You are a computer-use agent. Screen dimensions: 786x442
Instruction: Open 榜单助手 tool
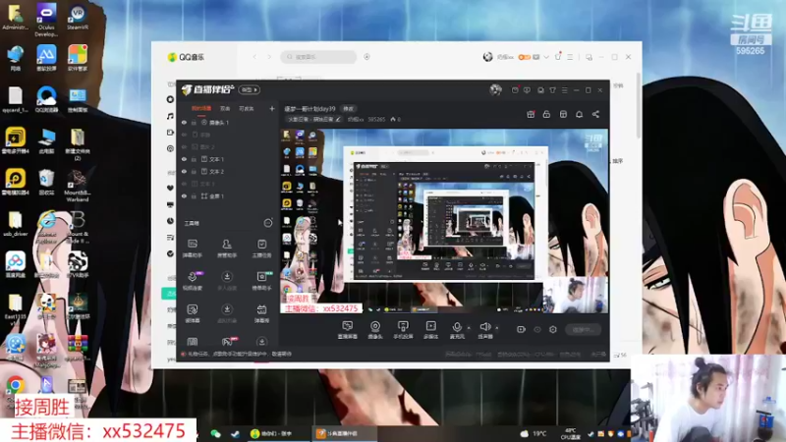261,281
